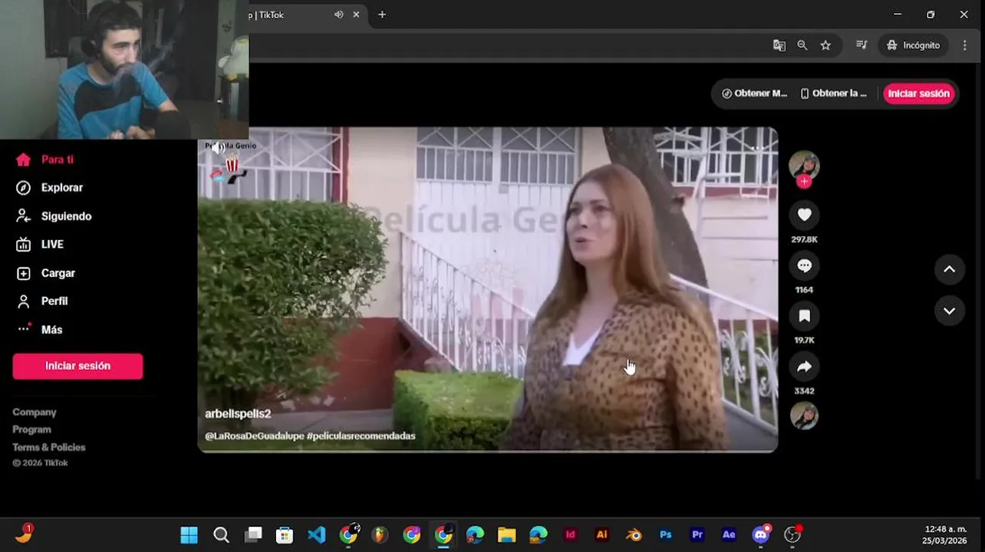Open File Explorer from the taskbar
985x552 pixels.
tap(506, 535)
